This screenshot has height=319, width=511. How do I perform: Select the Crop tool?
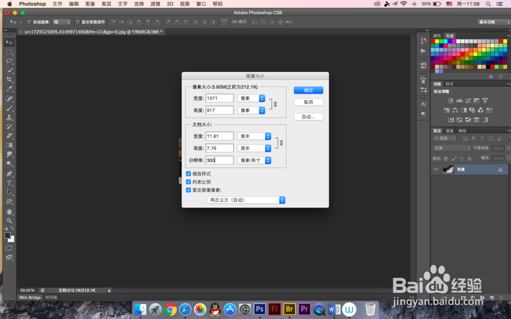(x=9, y=80)
